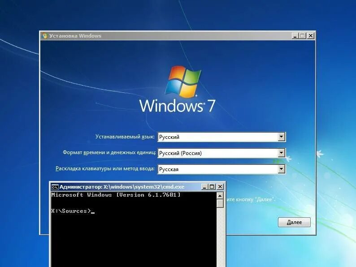Click the Русская keyboard combo box field
The height and width of the screenshot is (267, 356).
point(221,169)
